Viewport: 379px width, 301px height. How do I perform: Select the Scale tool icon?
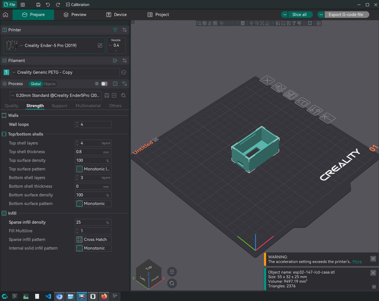tap(262, 23)
